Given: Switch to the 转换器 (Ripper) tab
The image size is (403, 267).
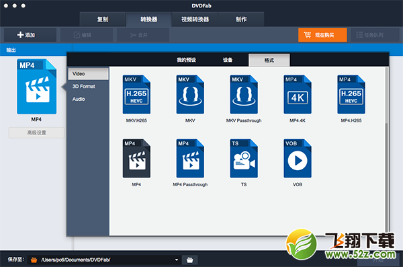Looking at the screenshot, I should coord(149,20).
